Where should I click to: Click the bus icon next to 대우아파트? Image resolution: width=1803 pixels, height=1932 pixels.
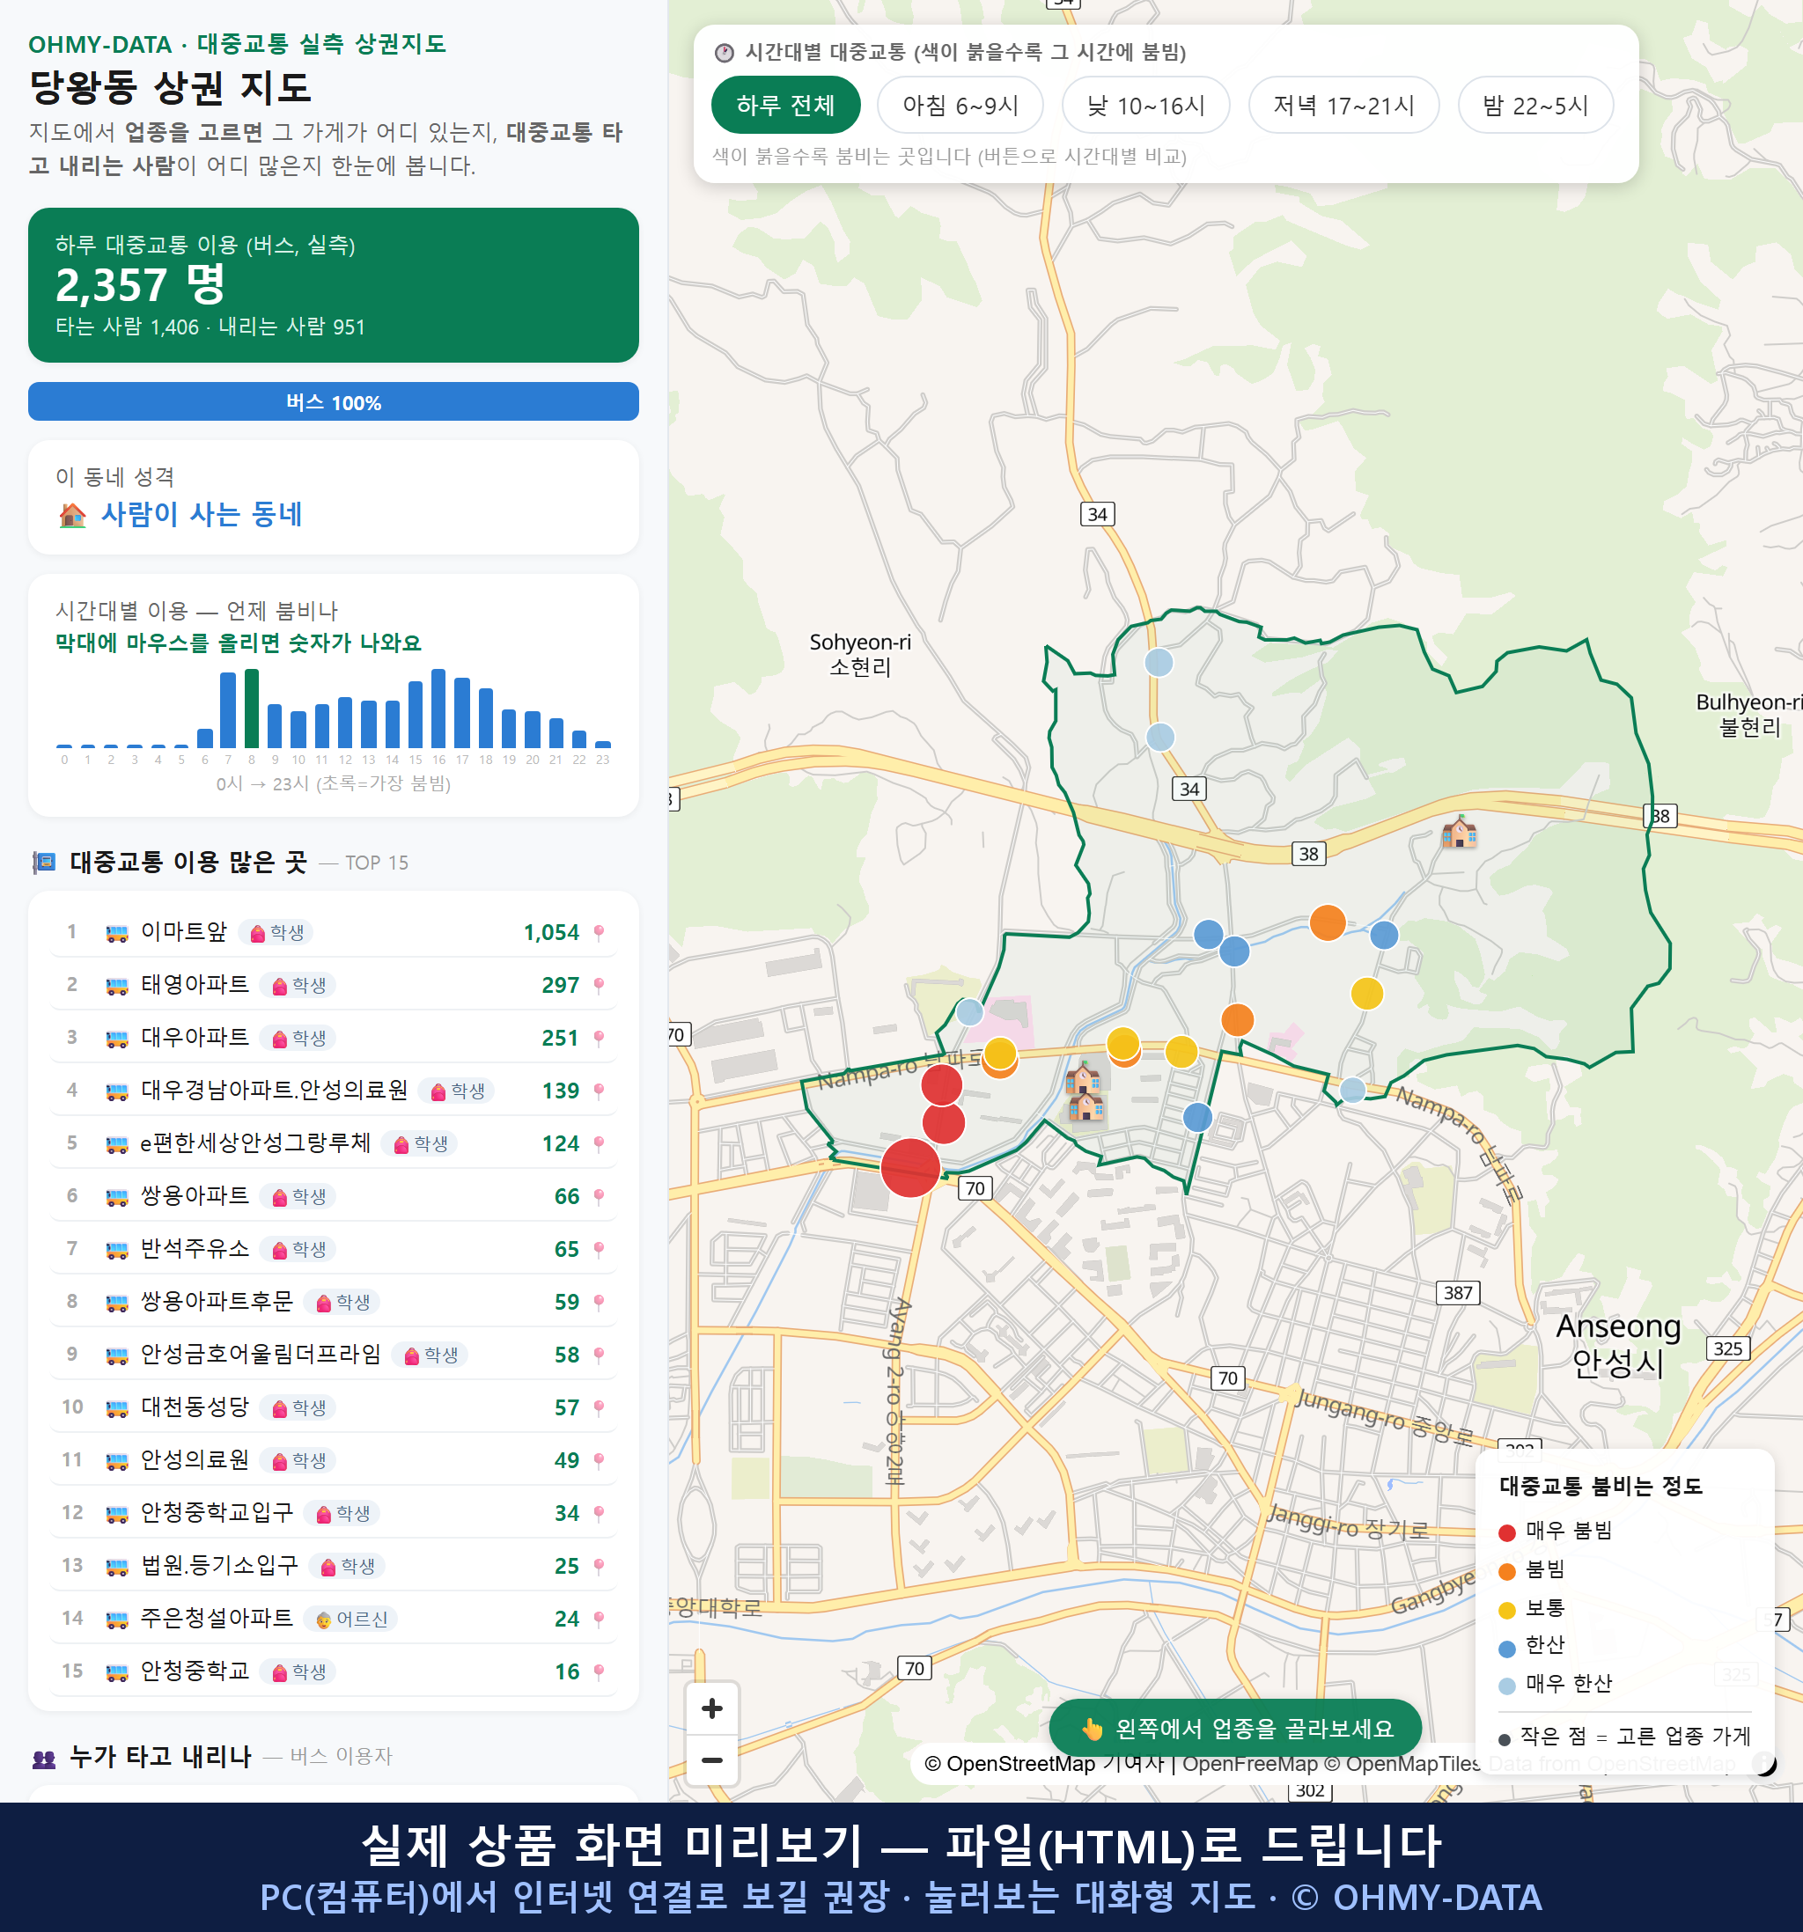(116, 1039)
